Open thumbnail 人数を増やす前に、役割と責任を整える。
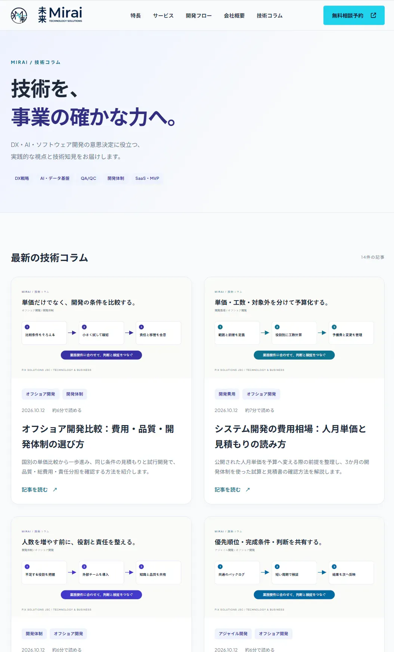 tap(101, 567)
